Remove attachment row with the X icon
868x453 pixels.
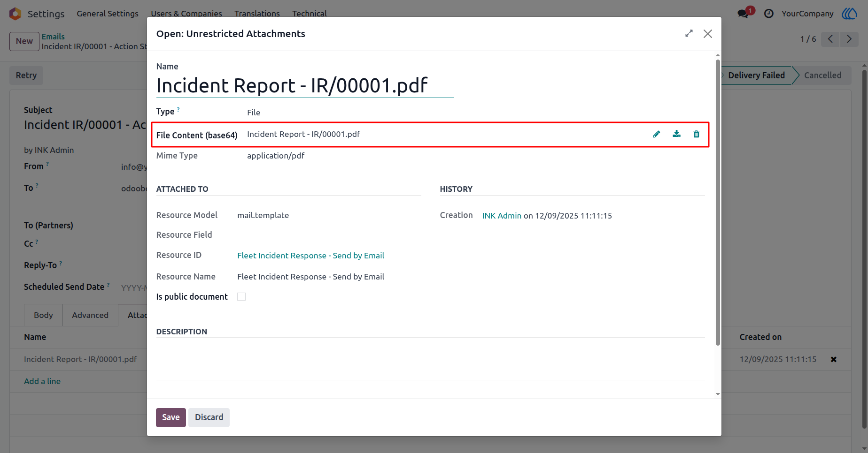tap(834, 359)
